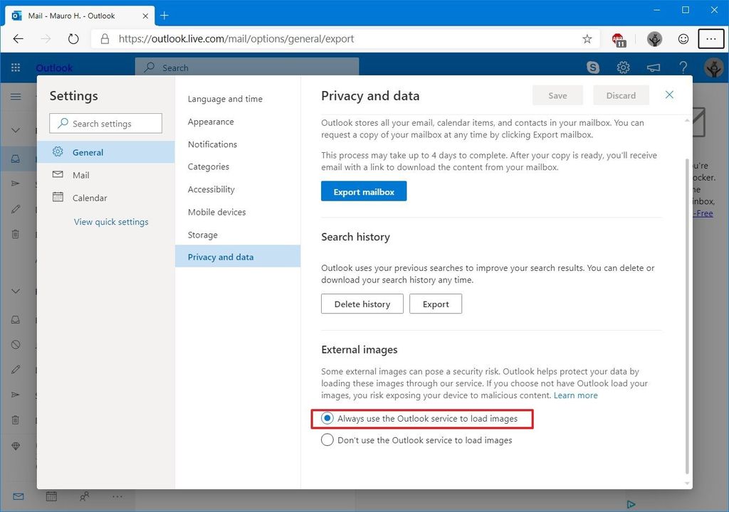Open the Settings gear in the header
Image resolution: width=729 pixels, height=512 pixels.
[624, 68]
